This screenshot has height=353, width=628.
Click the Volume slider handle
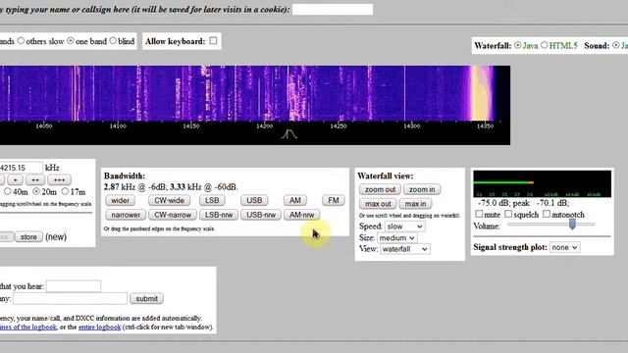coord(572,225)
